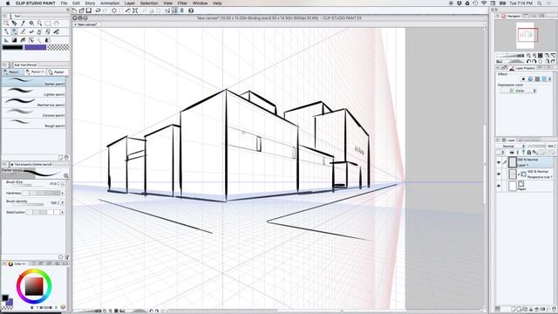Hide Paper layer using its eye icon

click(499, 186)
